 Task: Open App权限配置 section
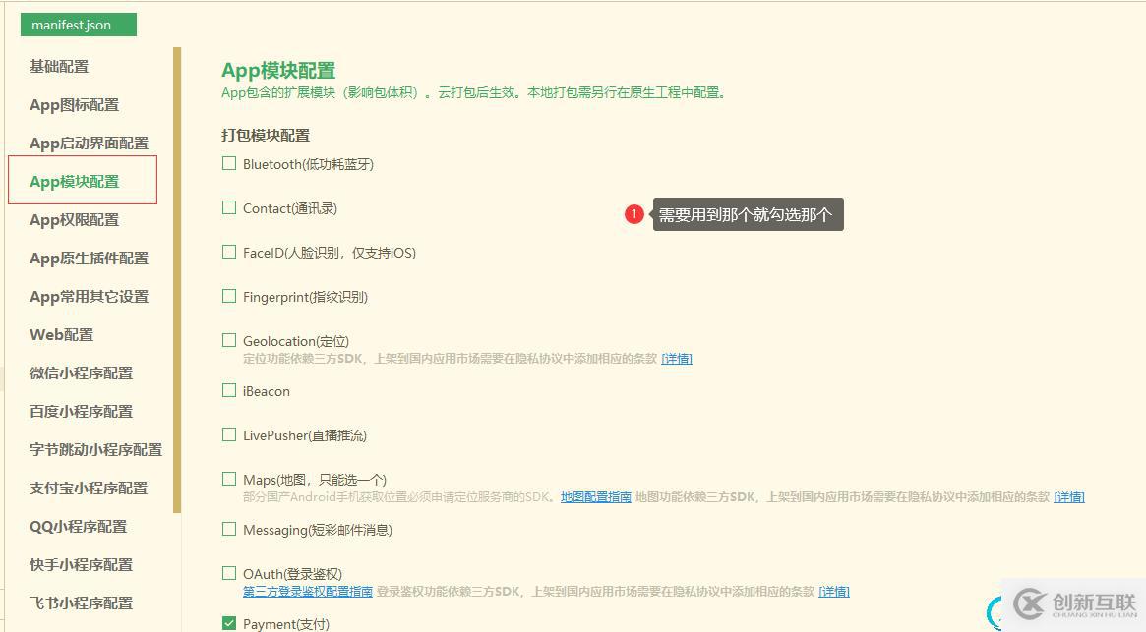click(74, 220)
